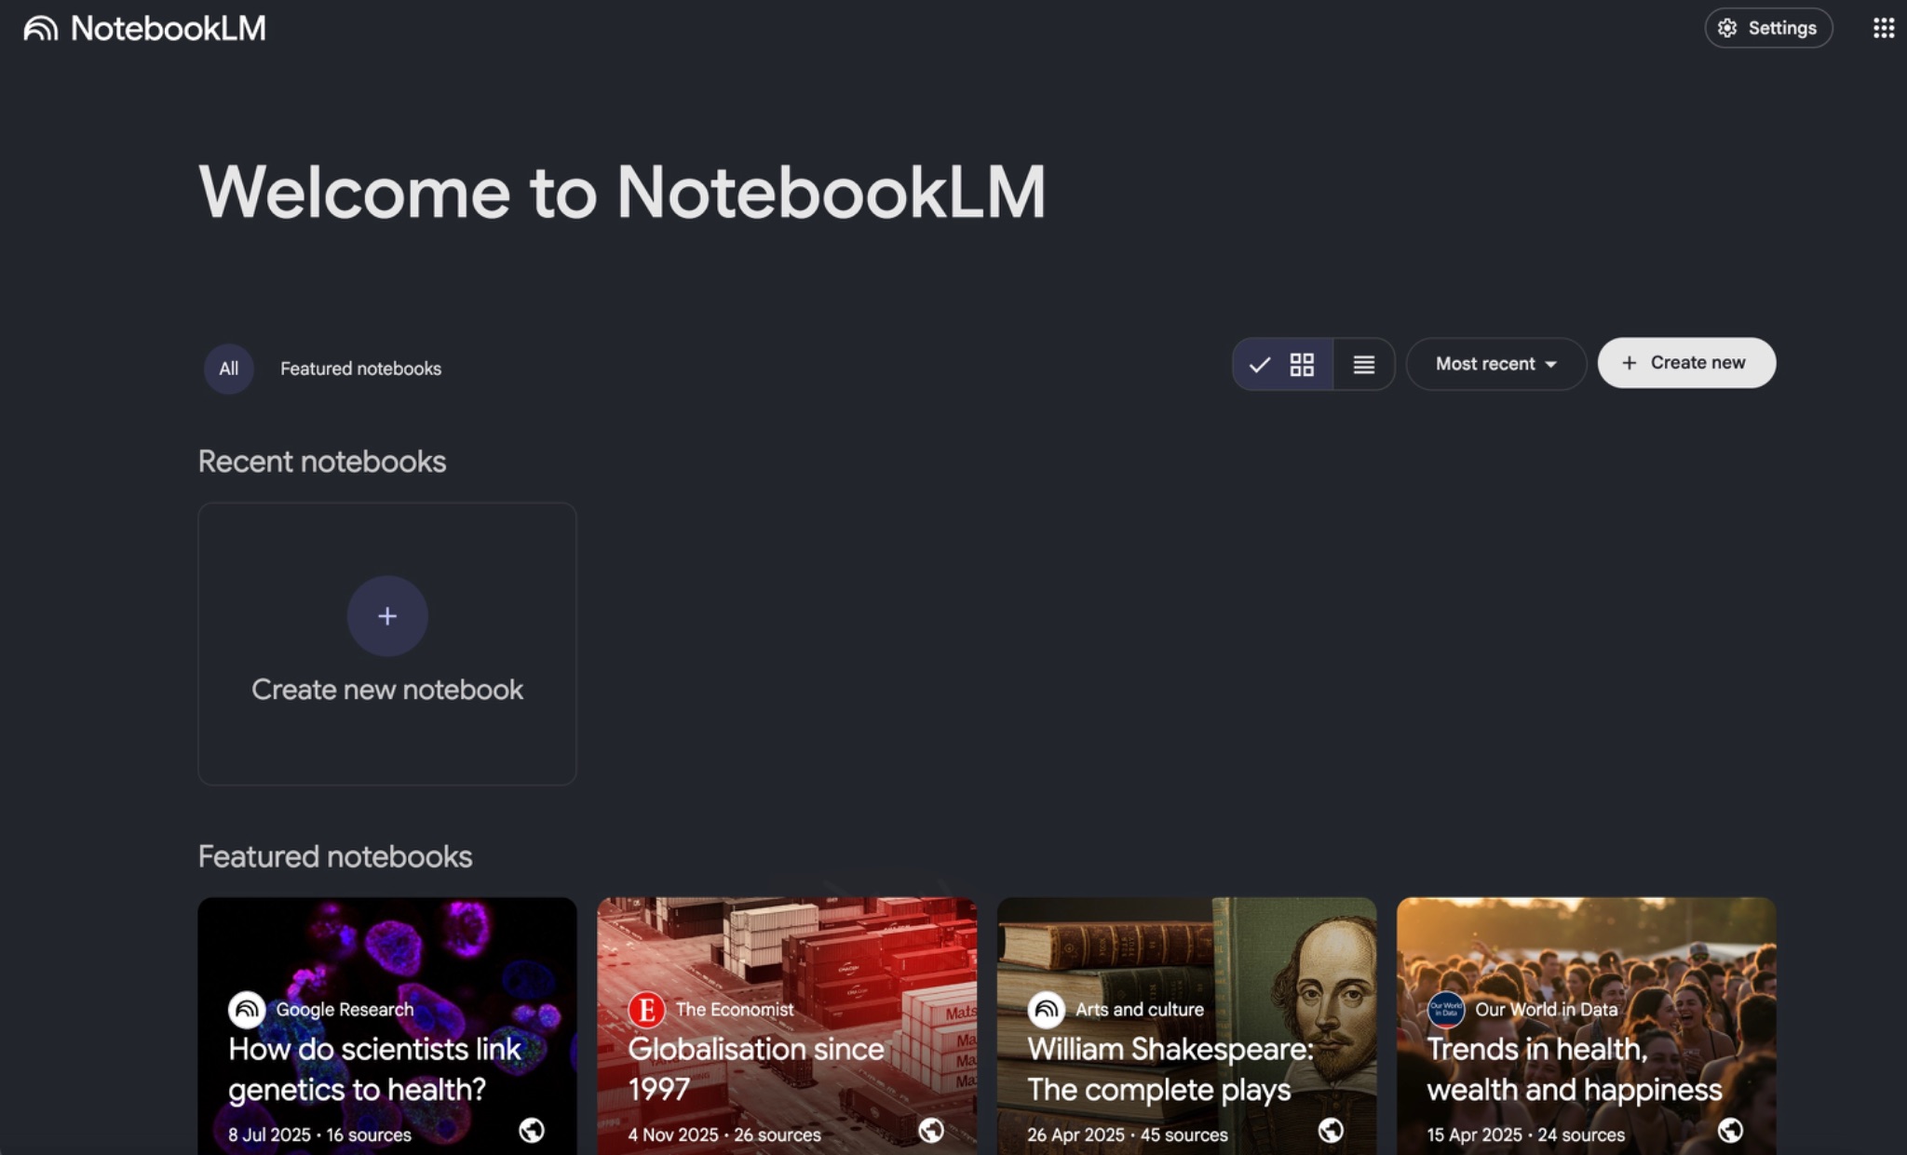Click the Google Research avatar icon
The width and height of the screenshot is (1907, 1155).
[x=245, y=1009]
